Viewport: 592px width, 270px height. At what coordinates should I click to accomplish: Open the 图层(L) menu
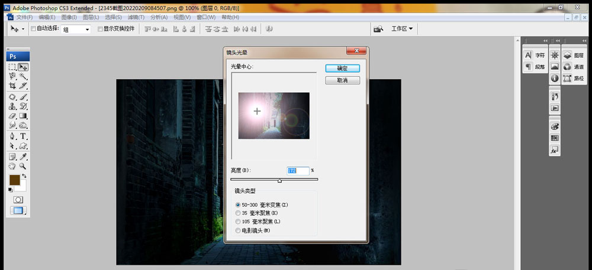click(x=91, y=17)
